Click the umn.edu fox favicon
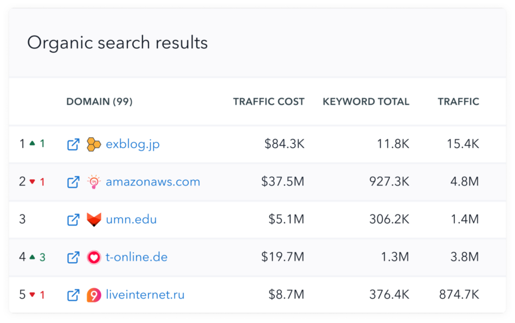The image size is (515, 323). click(94, 220)
